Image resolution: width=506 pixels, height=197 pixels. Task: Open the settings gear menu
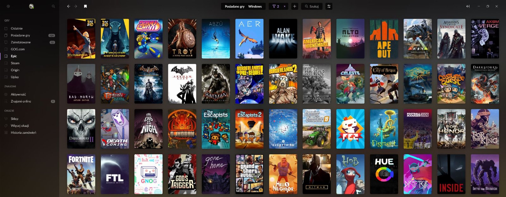(8, 6)
